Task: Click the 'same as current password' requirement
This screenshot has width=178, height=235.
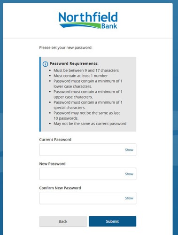Action: click(x=90, y=124)
